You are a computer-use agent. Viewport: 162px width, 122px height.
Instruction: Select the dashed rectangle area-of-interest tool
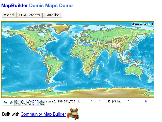[36, 103]
